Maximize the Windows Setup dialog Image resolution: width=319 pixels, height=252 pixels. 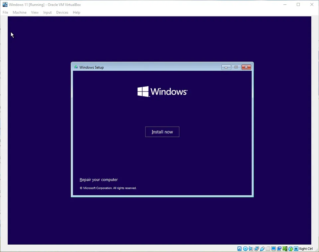[236, 67]
